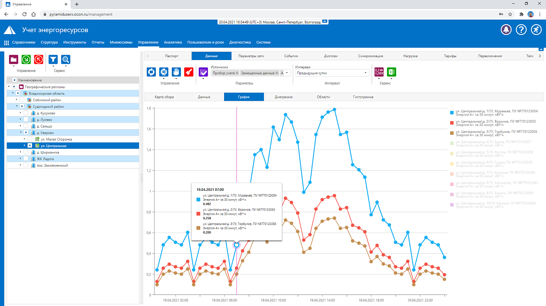Viewport: 546px width, 306px height.
Task: Click the red brush clear icon
Action: (189, 72)
